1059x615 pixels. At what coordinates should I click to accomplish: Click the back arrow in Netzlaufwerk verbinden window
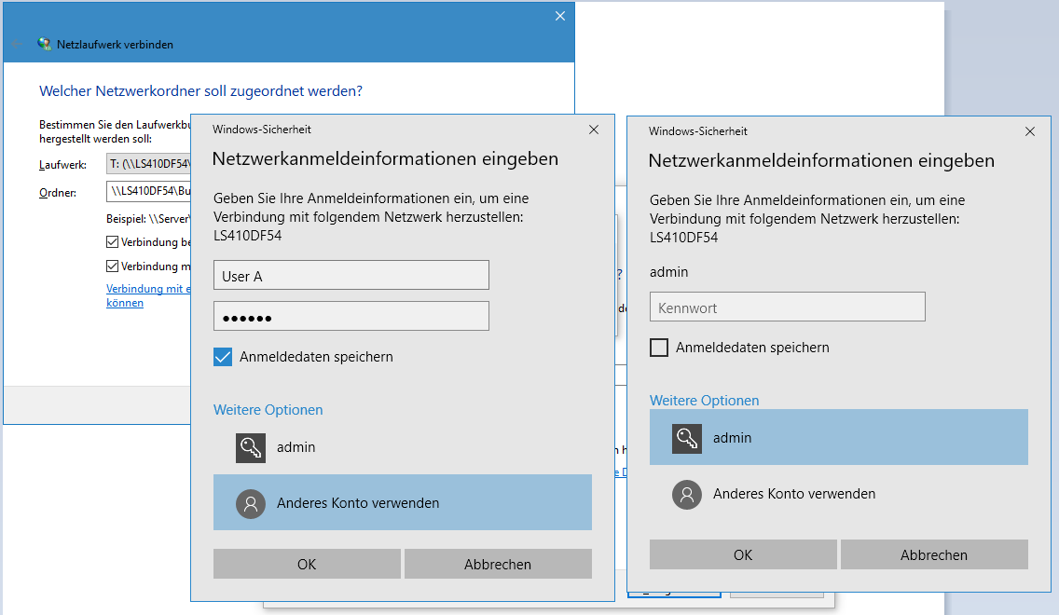17,45
